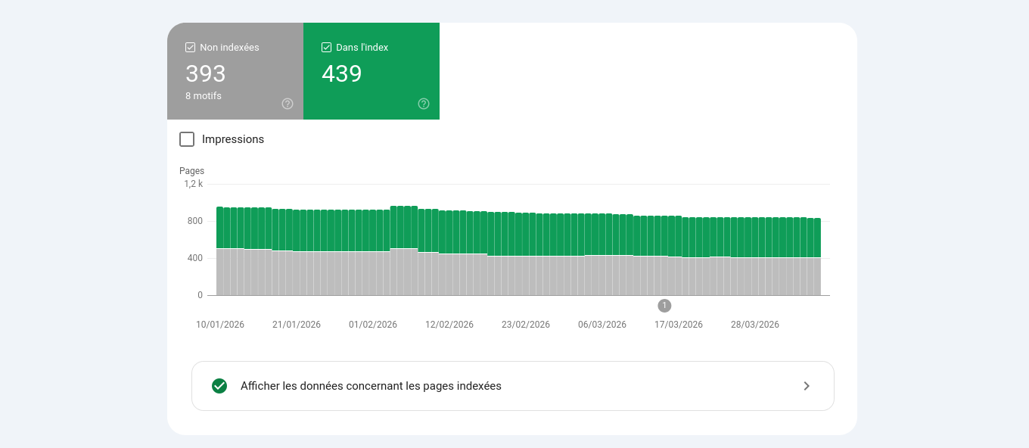Screen dimensions: 1029x448
Task: Click the 439 indexed pages count
Action: click(341, 74)
